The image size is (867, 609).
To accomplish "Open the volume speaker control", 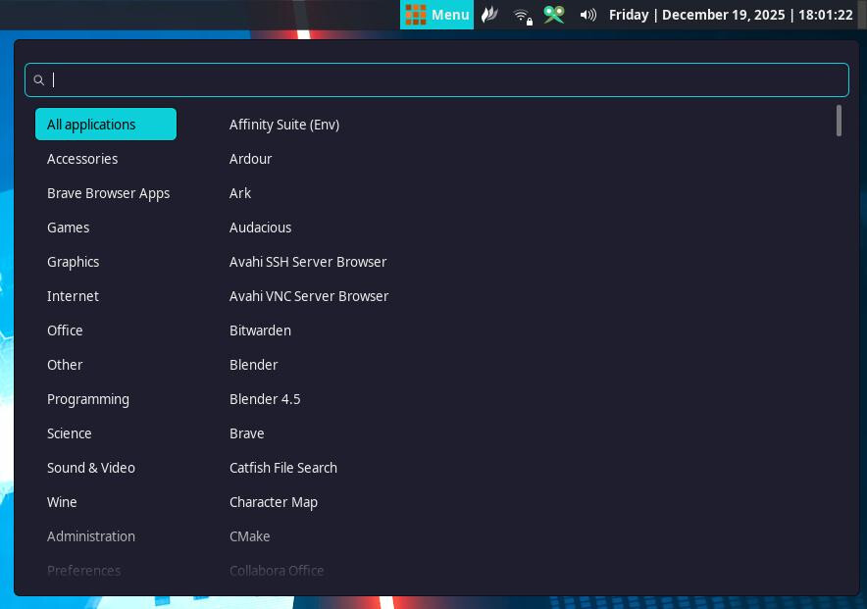I will pos(587,15).
